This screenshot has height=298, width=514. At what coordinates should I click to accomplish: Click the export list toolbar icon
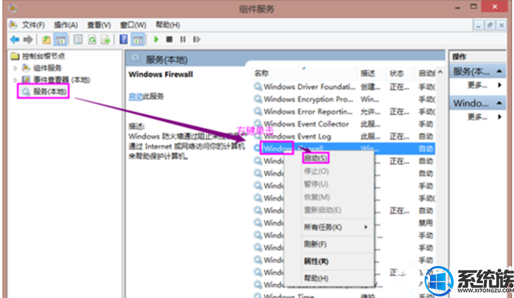[x=105, y=39]
